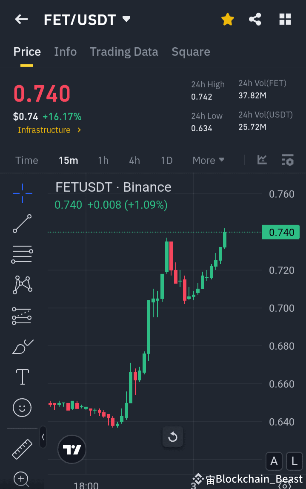The height and width of the screenshot is (489, 306).
Task: Select the trend line drawing tool
Action: 22,224
